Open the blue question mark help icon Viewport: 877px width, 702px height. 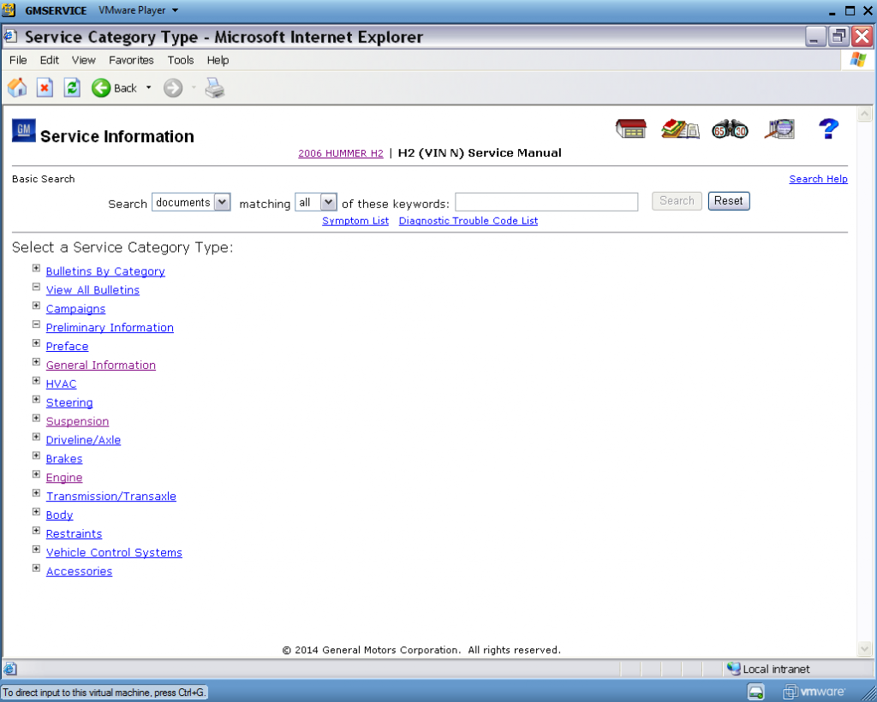828,129
